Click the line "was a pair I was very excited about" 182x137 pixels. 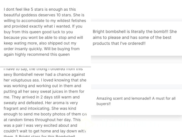(40, 125)
